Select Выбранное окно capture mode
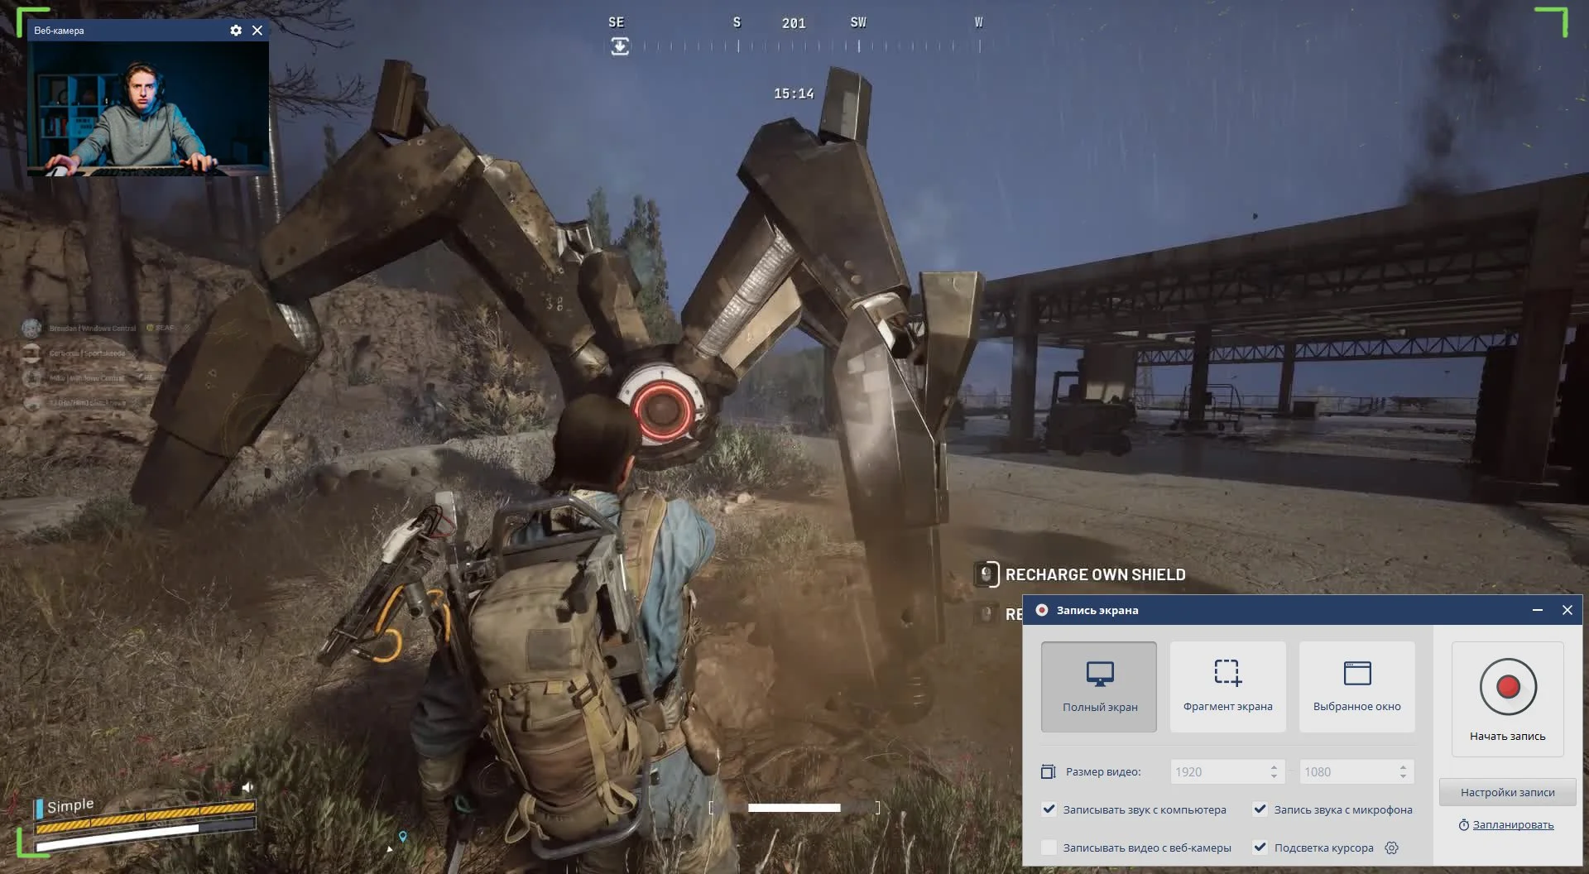This screenshot has height=874, width=1589. pos(1357,686)
